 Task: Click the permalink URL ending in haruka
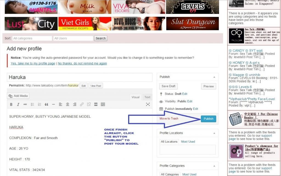pyautogui.click(x=52, y=85)
